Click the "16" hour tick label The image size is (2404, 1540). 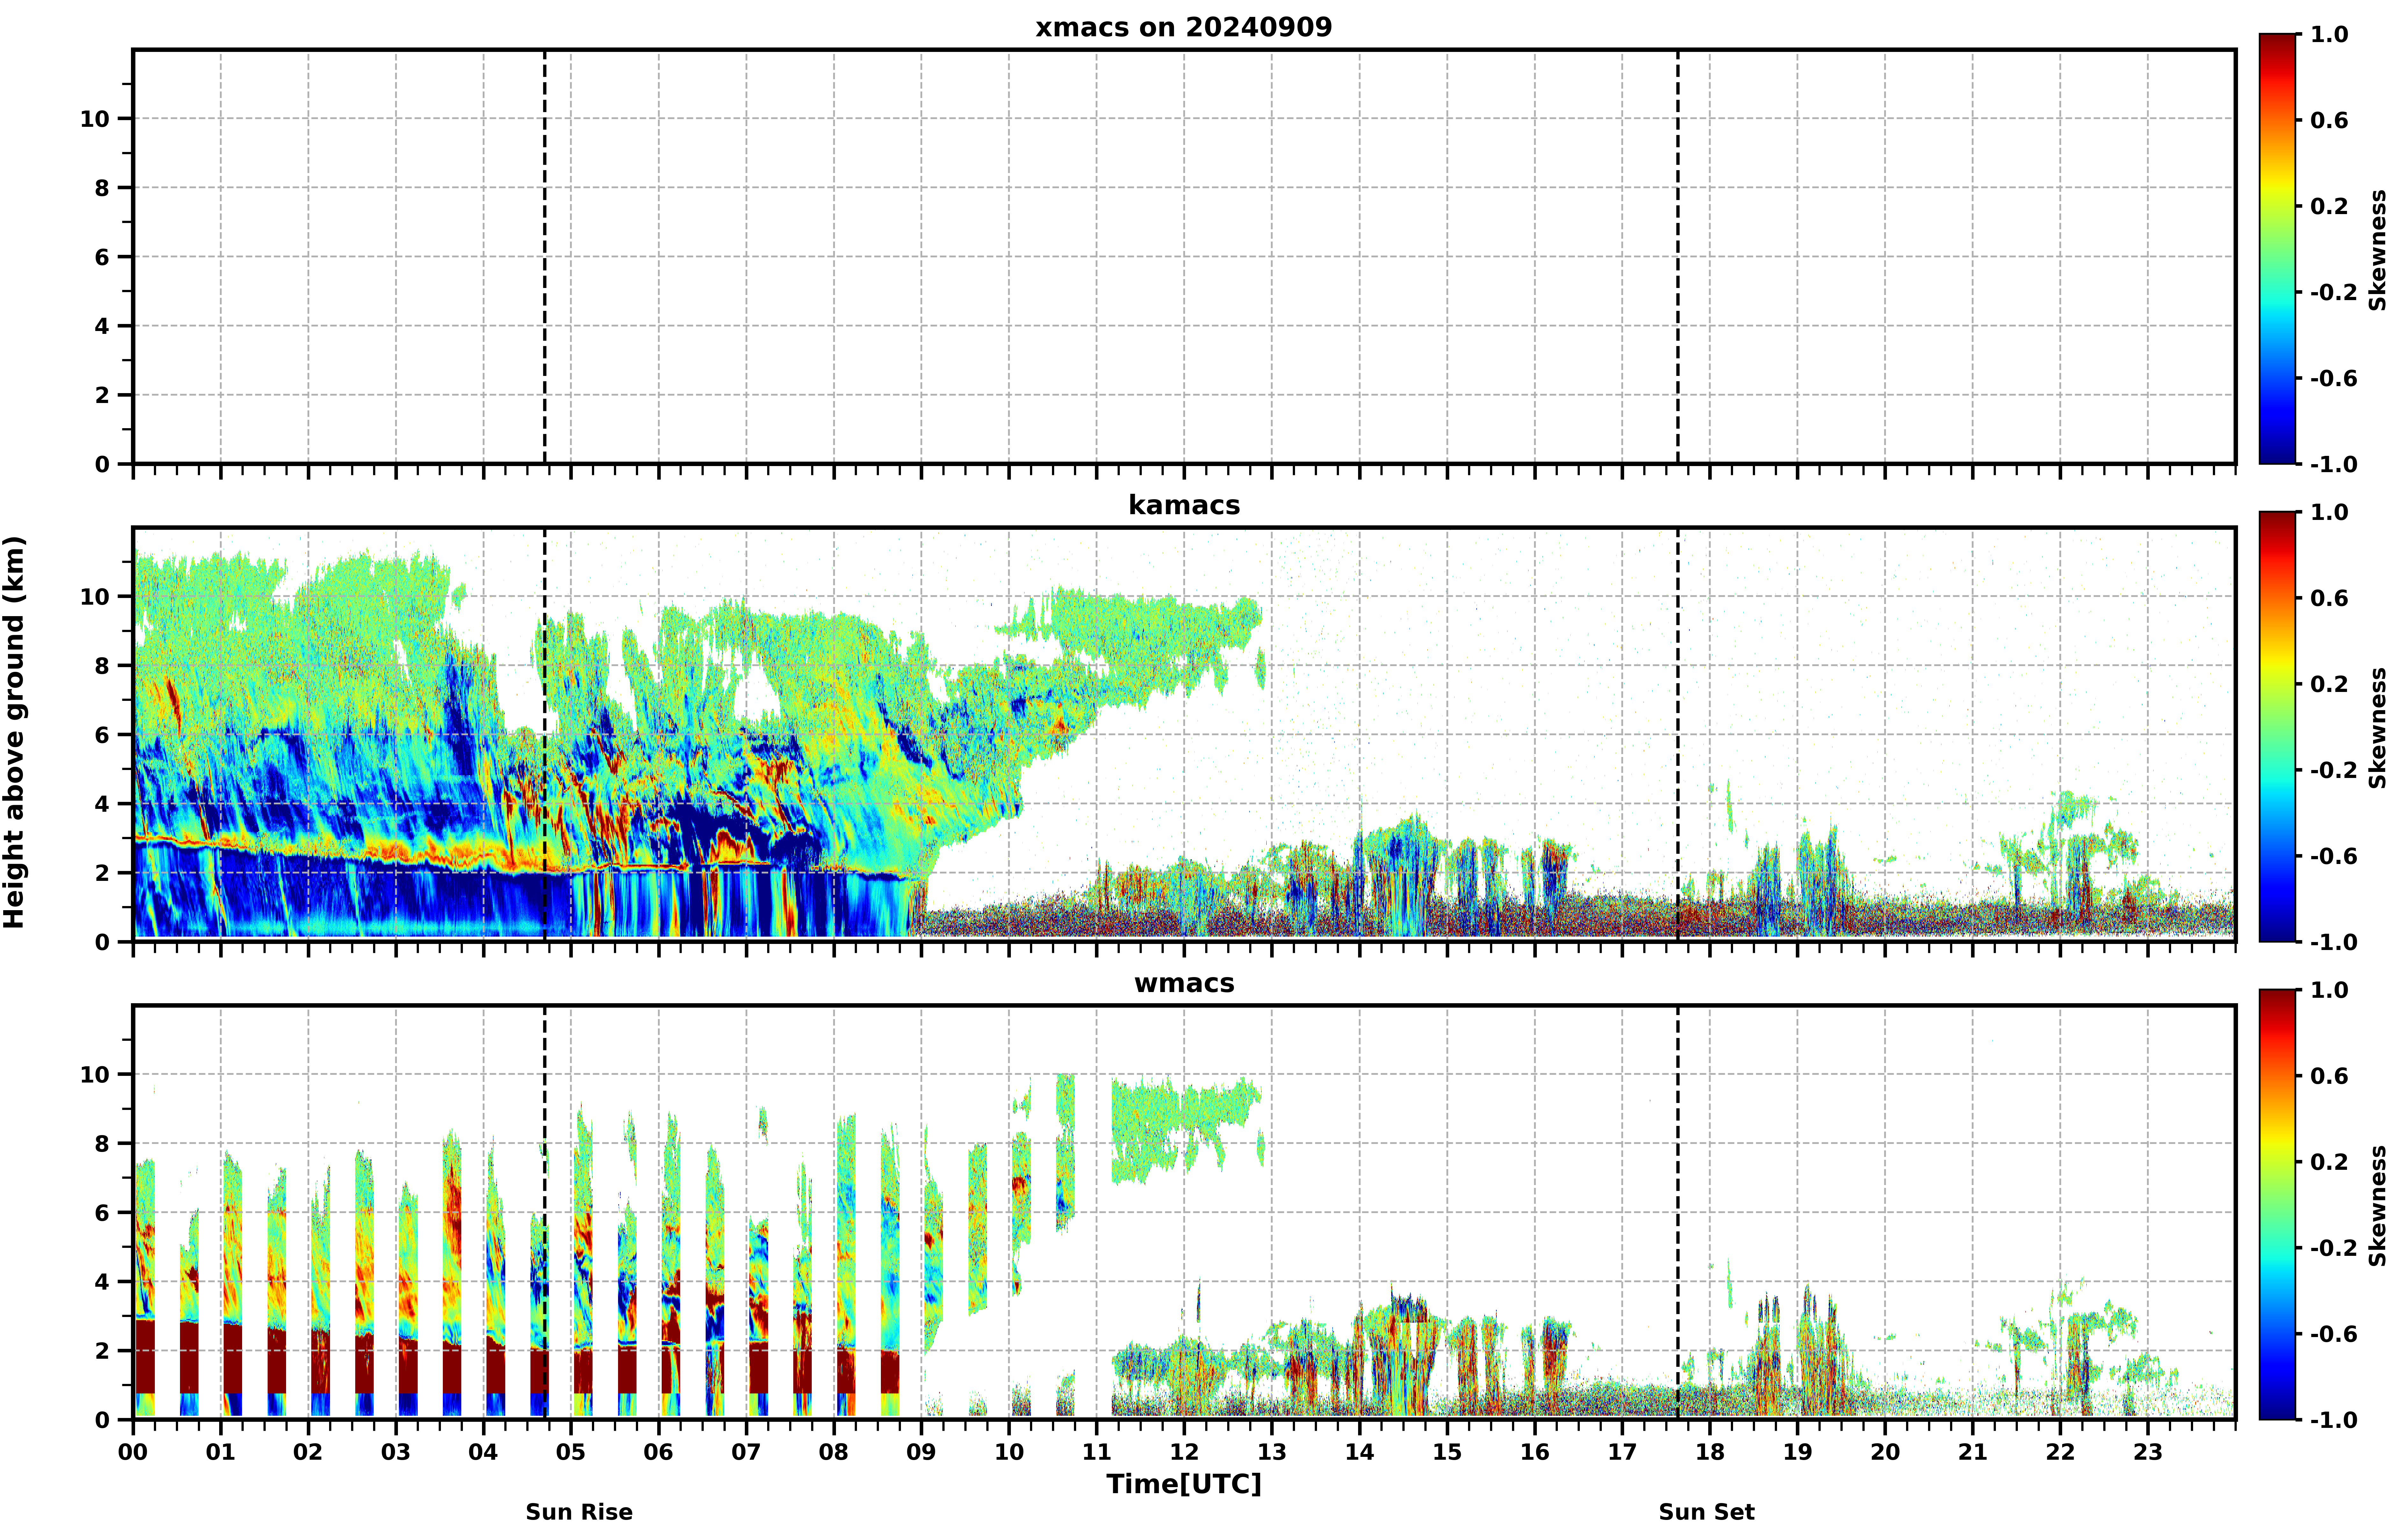click(x=1535, y=1452)
